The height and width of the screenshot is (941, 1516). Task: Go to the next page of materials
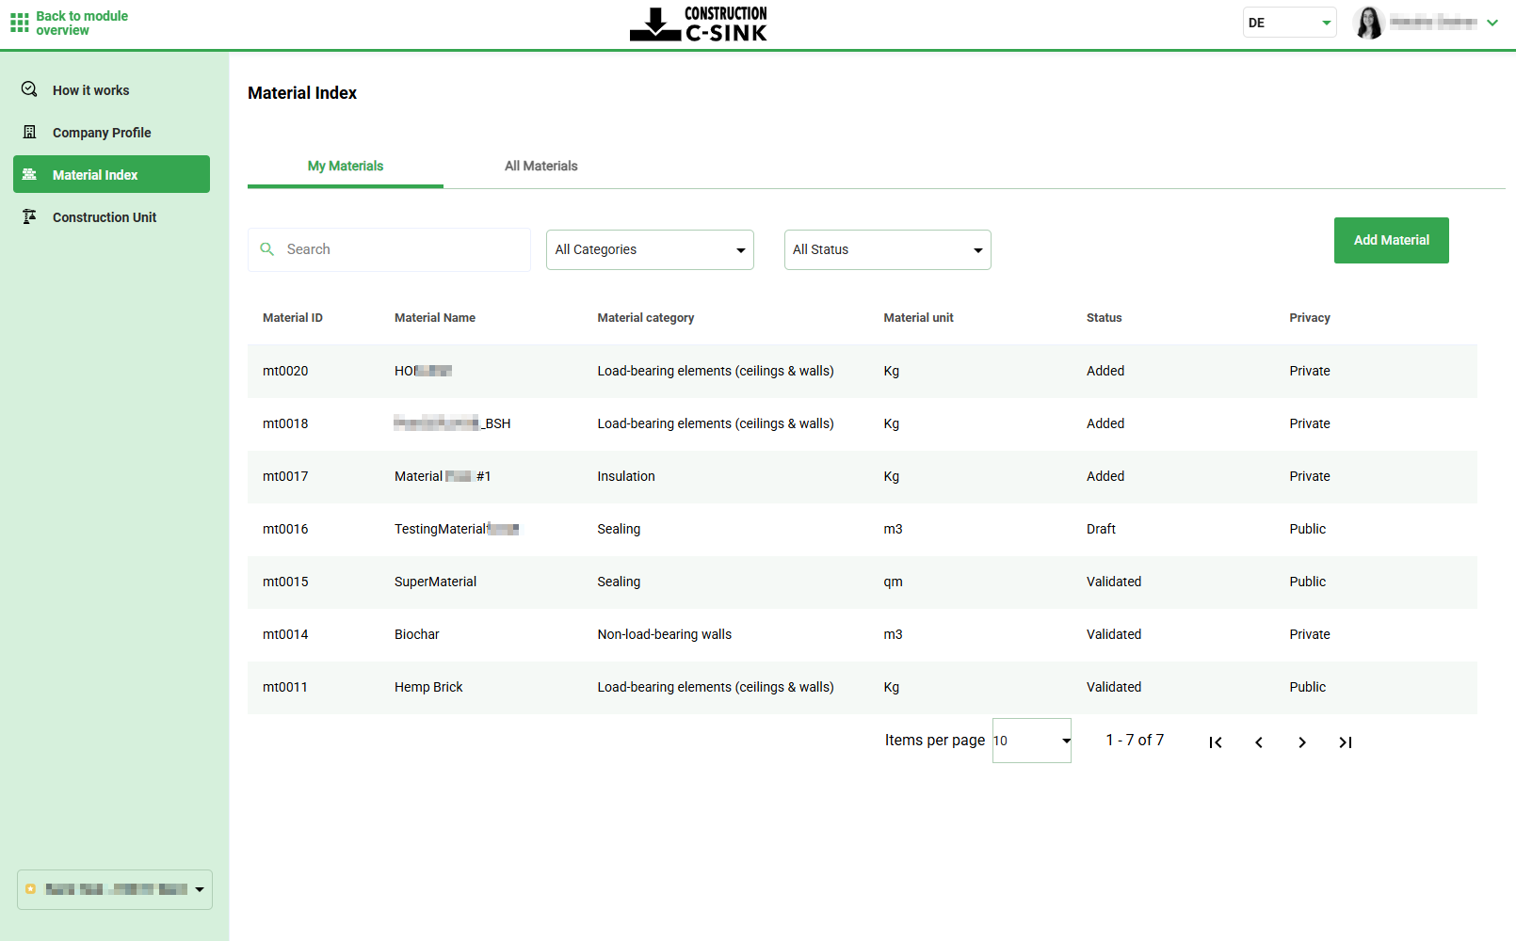[1302, 742]
